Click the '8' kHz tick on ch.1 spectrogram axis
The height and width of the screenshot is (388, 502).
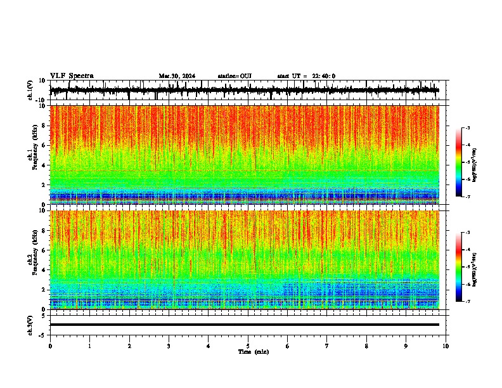pos(43,126)
